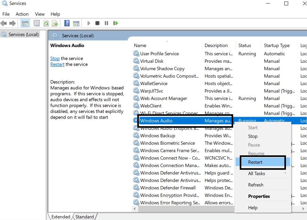Click the gear icon beside Windows Backup
Image resolution: width=307 pixels, height=220 pixels.
point(136,135)
